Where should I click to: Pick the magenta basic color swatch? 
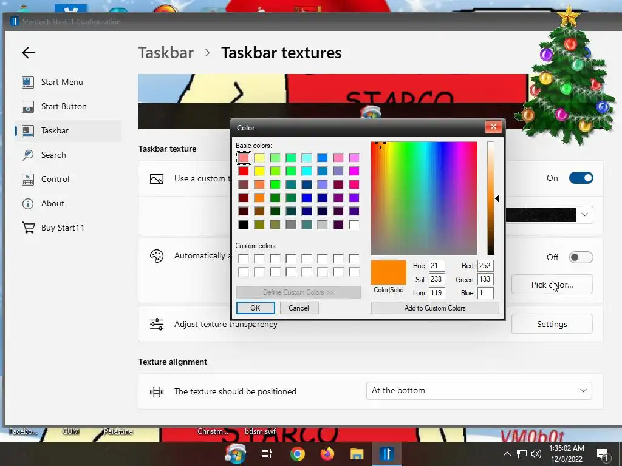coord(354,171)
